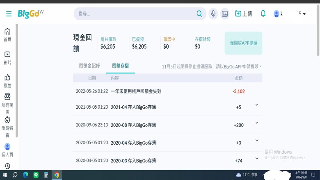The width and height of the screenshot is (320, 180).
Task: Open Calculator from taskbar
Action: point(46,175)
